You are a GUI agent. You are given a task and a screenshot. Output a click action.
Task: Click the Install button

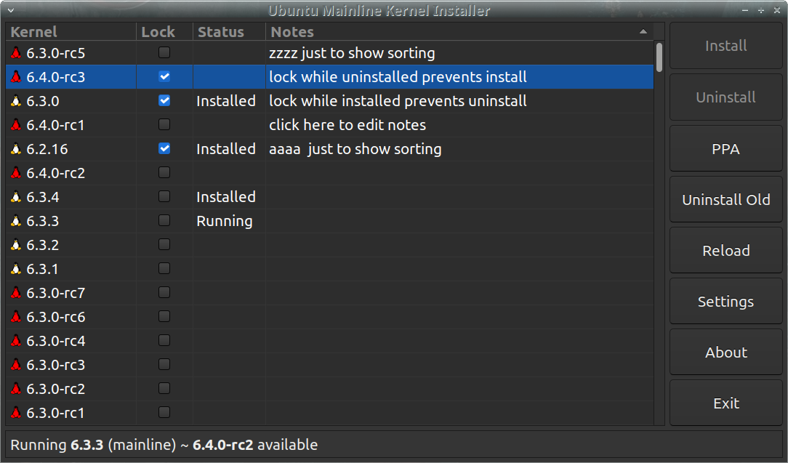coord(725,46)
